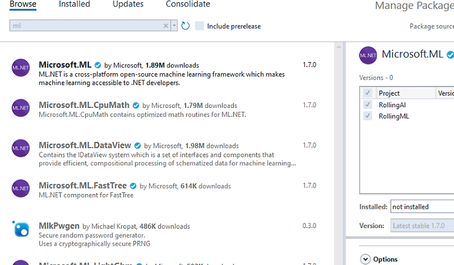Click the Microsoft.ML.CpuMath package icon
The height and width of the screenshot is (265, 454).
point(21,108)
